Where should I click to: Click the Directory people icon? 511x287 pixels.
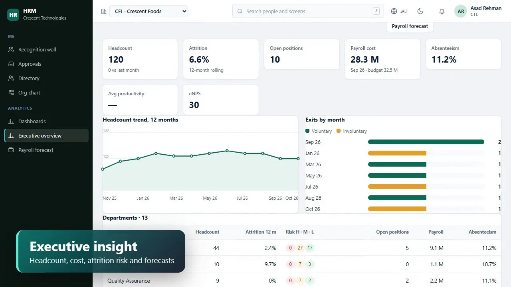click(11, 78)
